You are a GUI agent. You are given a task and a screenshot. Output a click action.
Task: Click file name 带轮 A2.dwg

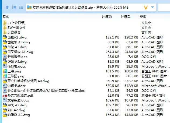[17, 47]
